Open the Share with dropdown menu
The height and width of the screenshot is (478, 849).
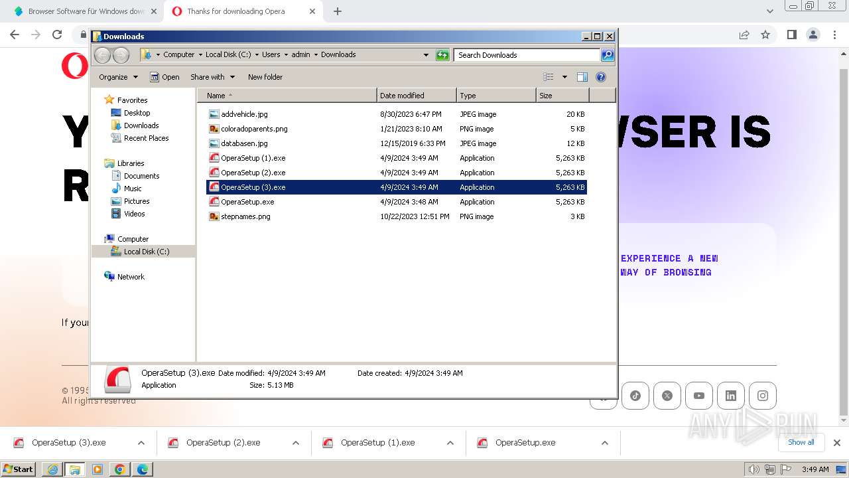[x=212, y=77]
